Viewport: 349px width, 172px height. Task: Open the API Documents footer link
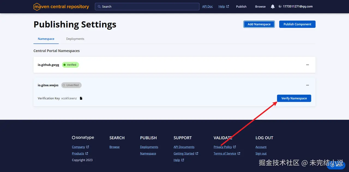184,147
